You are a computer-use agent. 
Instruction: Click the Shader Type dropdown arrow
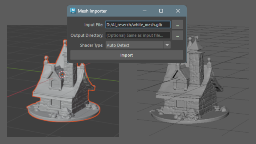click(x=167, y=45)
